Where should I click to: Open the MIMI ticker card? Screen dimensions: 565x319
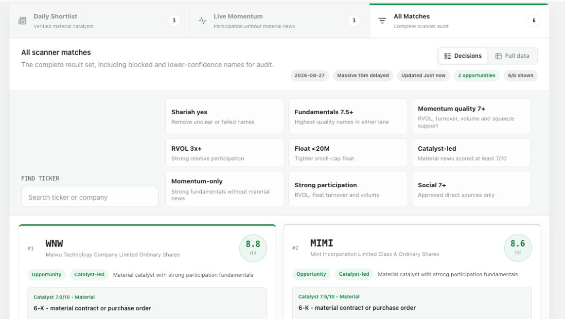412,272
